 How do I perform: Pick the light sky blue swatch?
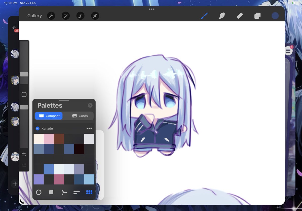tap(89, 179)
